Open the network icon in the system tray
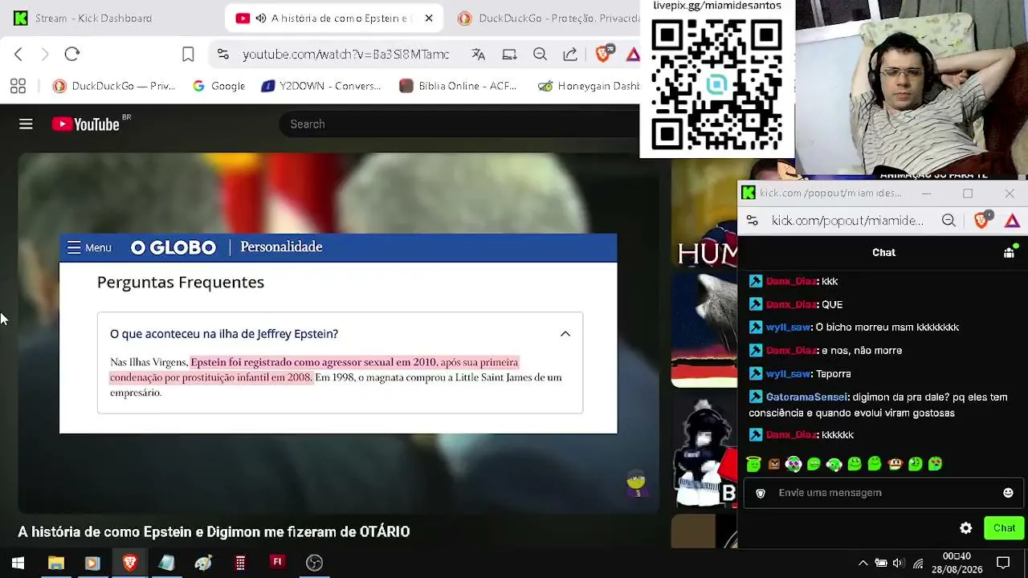1028x578 pixels. pos(918,563)
